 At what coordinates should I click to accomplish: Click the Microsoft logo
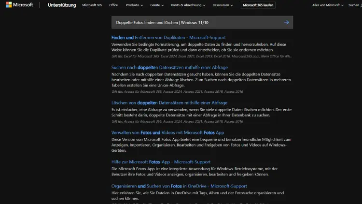pos(19,5)
